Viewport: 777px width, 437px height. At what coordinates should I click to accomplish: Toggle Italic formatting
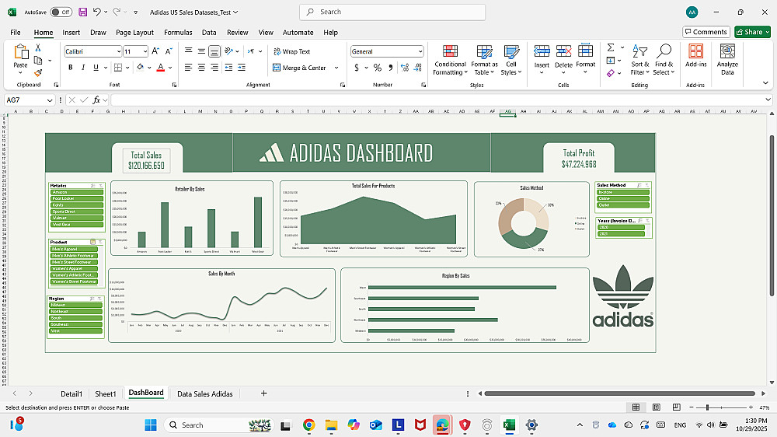coord(83,68)
